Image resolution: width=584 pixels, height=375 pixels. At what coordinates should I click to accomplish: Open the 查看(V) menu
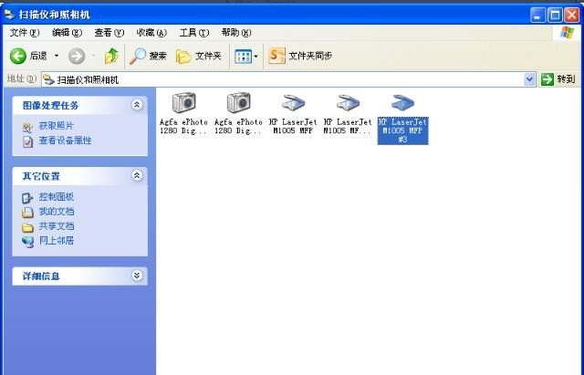pyautogui.click(x=109, y=33)
